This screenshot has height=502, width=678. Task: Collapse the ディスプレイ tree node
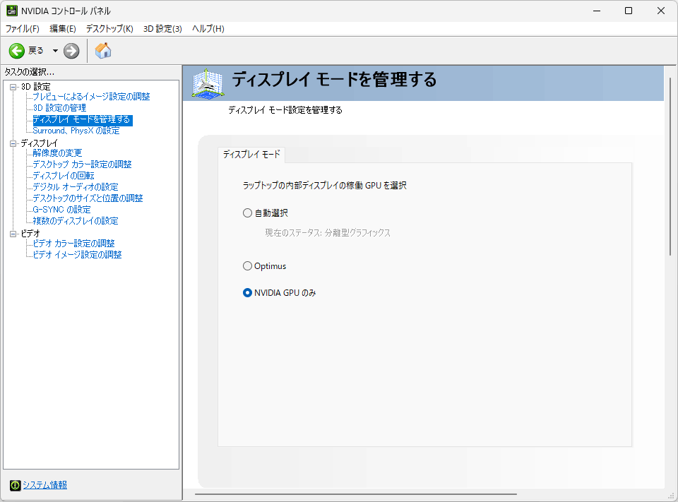coord(13,143)
